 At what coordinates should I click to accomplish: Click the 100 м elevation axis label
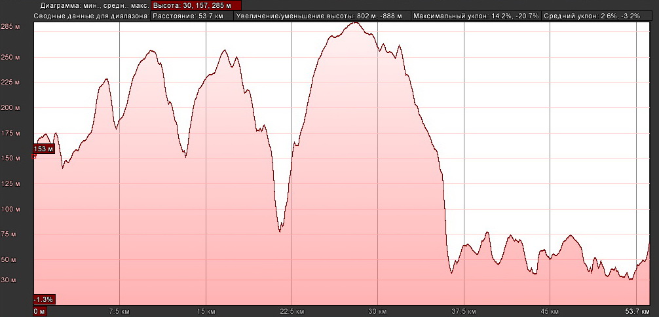[10, 210]
